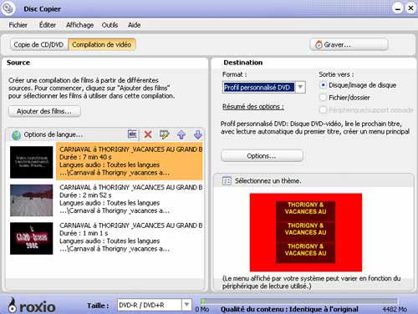This screenshot has width=418, height=314.
Task: Open Options de langue…
Action: [x=54, y=134]
